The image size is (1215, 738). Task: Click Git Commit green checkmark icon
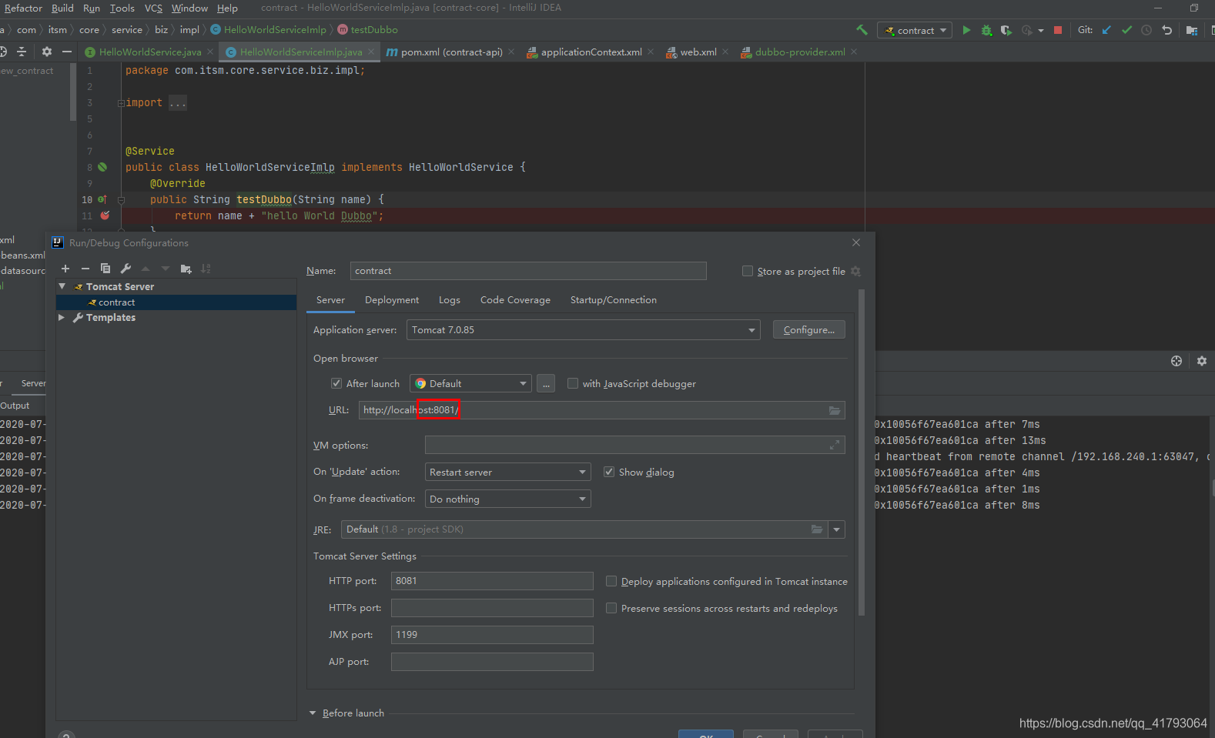[1126, 30]
